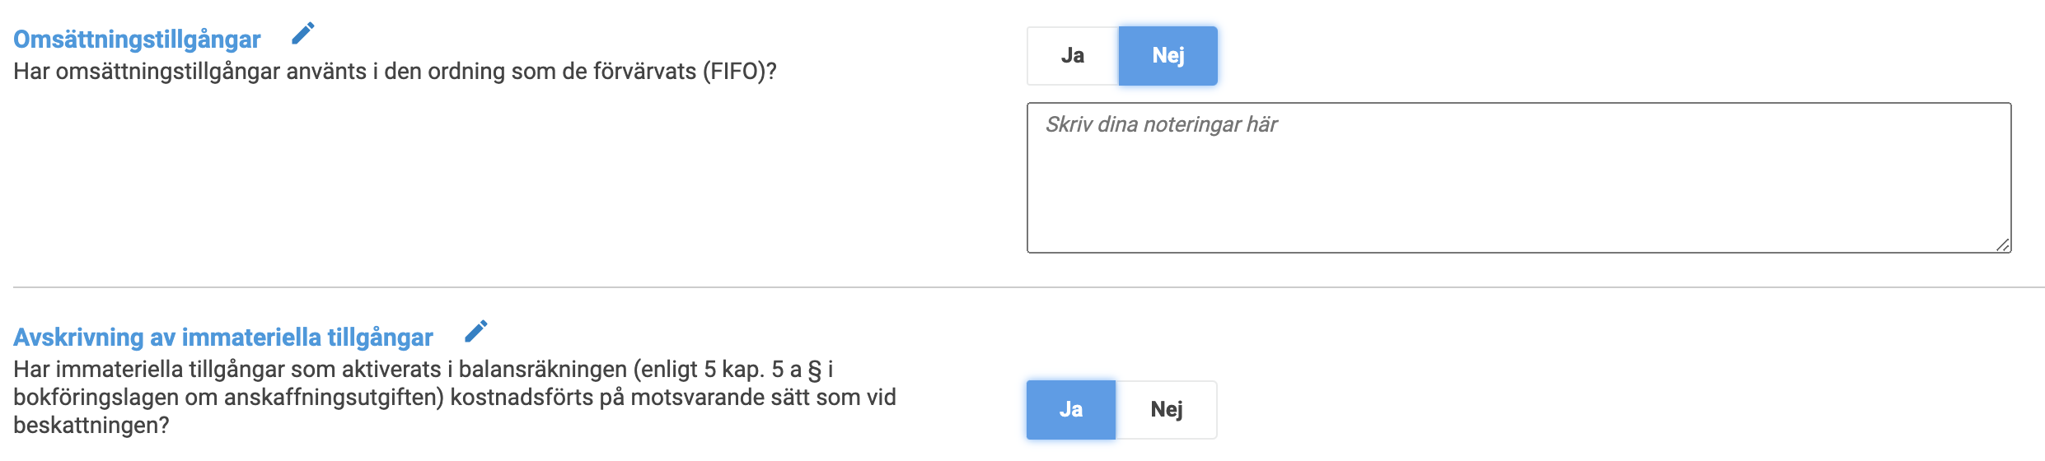Image resolution: width=2045 pixels, height=461 pixels.
Task: Edit the immateriella tillgångar section title
Action: (x=476, y=331)
